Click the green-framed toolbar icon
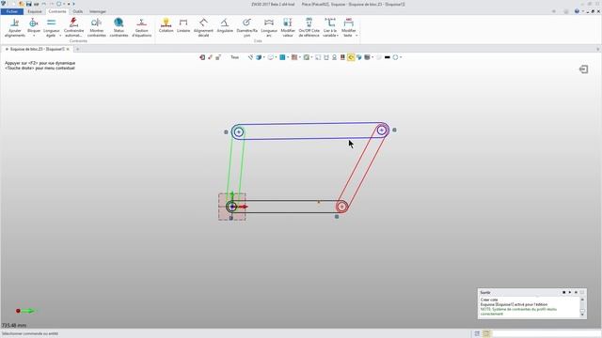Screen dimensions: 602x338 click(306, 57)
